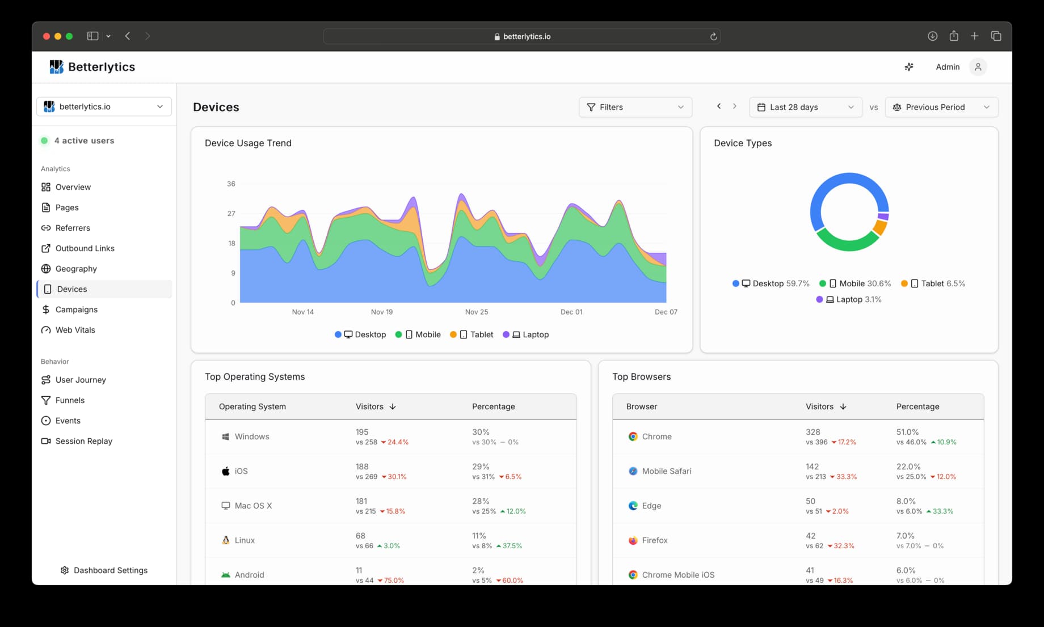Reload the page using the refresh icon
This screenshot has width=1044, height=627.
coord(713,37)
